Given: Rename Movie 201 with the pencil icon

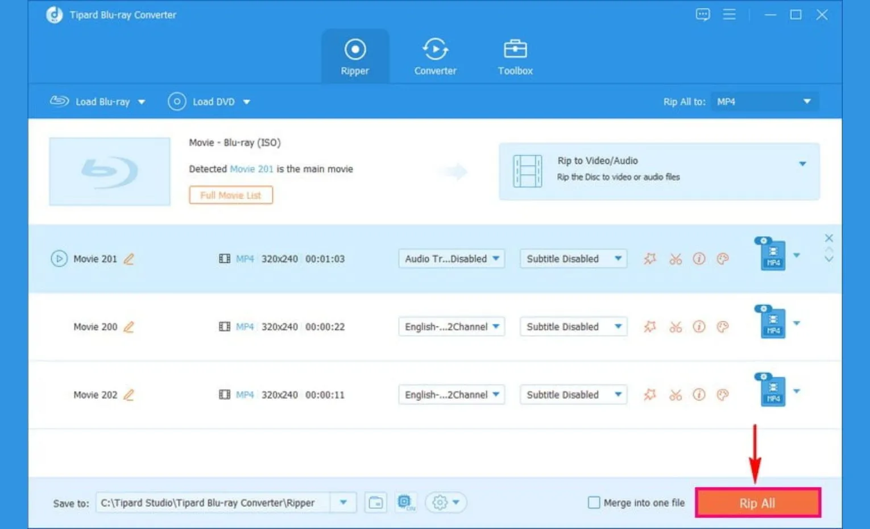Looking at the screenshot, I should point(129,259).
